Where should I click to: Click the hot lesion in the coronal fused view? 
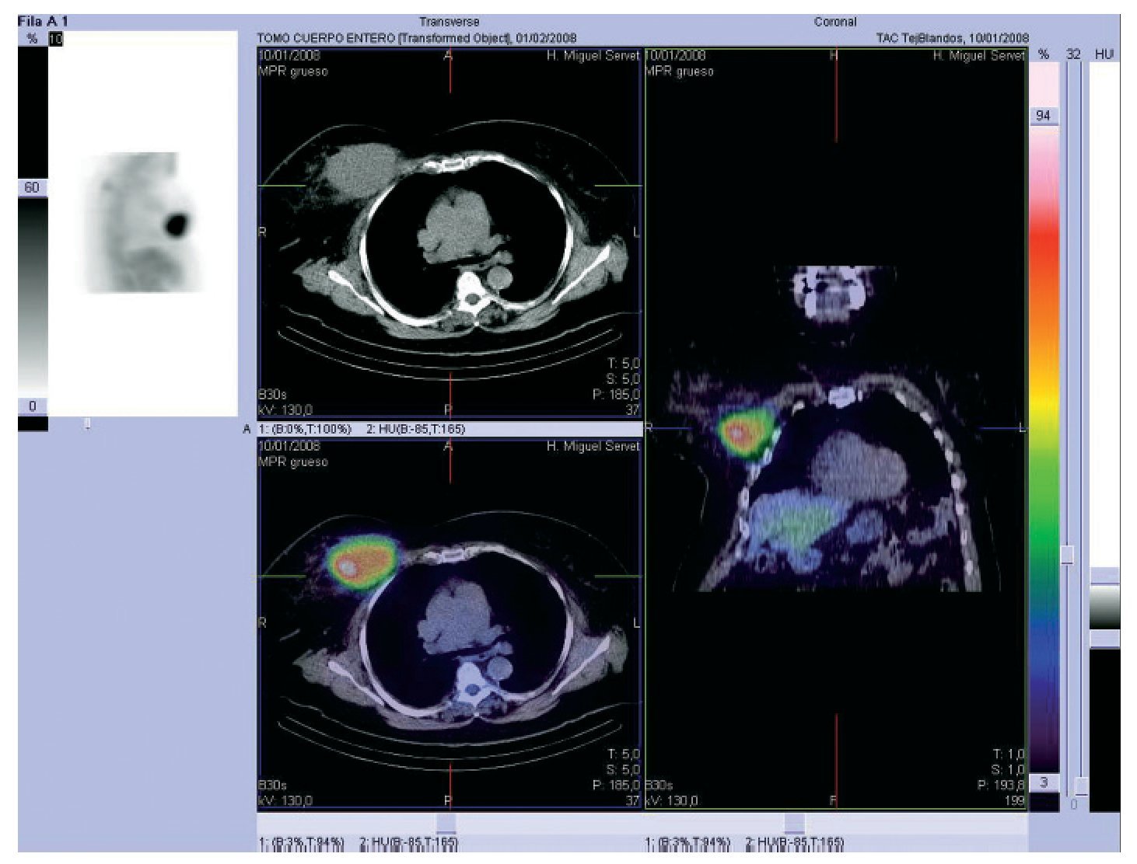[x=741, y=433]
